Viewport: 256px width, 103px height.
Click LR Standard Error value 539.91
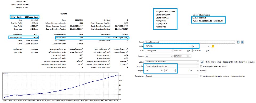pos(80,44)
